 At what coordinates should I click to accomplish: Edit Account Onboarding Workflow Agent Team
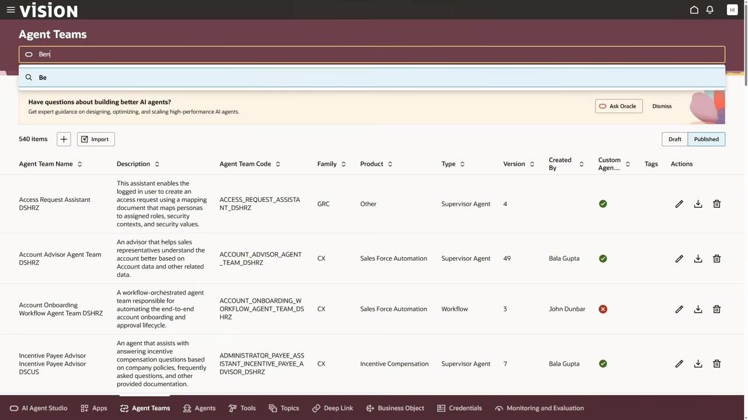(x=679, y=309)
